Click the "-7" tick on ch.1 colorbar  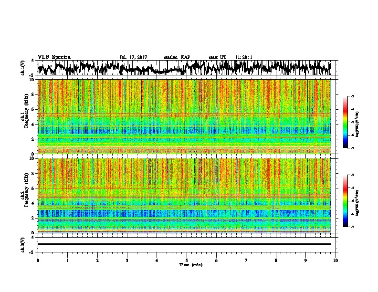[352, 148]
